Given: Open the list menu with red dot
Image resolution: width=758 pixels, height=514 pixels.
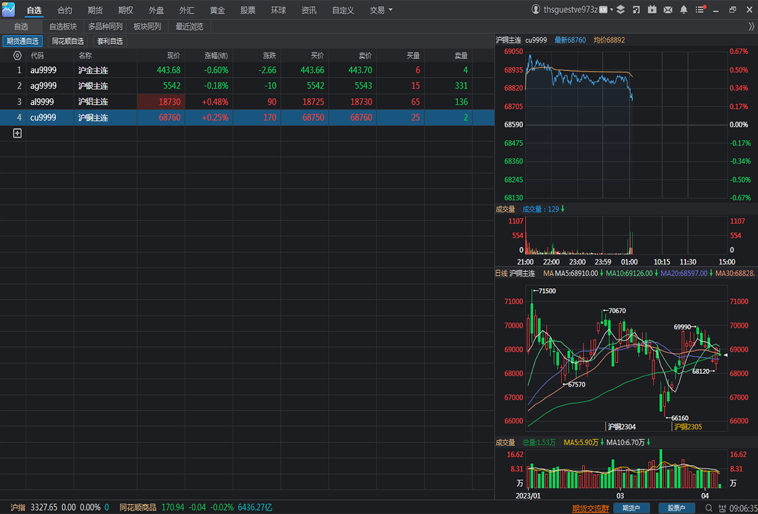Looking at the screenshot, I should point(700,9).
